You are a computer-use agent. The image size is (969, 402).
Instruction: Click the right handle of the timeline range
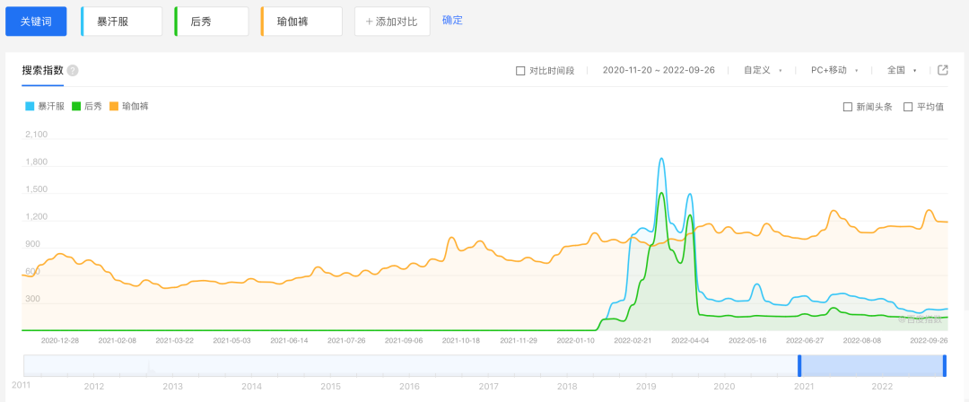coord(945,365)
